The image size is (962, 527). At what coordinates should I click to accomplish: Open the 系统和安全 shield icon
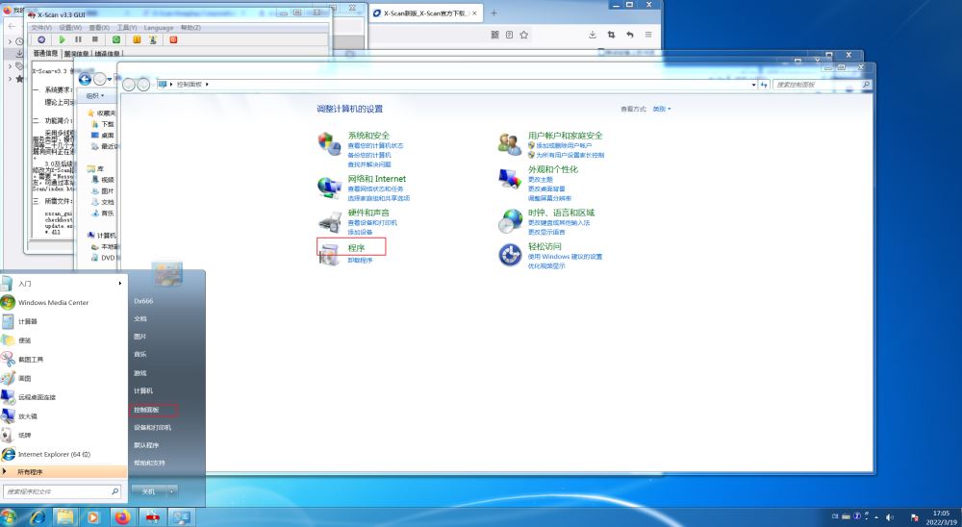pos(330,143)
